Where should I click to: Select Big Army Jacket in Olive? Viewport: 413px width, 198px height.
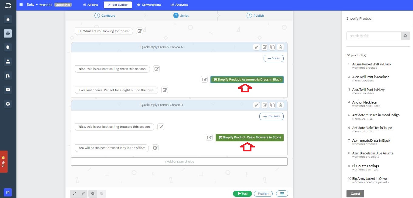click(x=370, y=179)
